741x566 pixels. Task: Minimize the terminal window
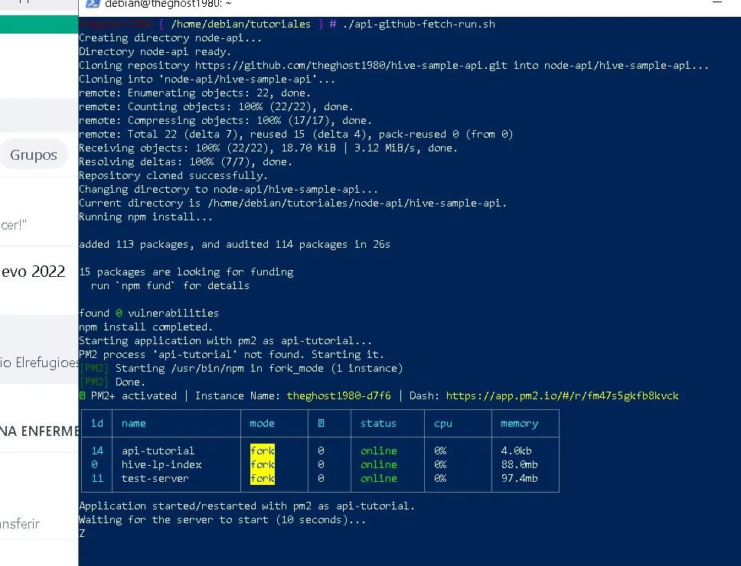coord(717,3)
